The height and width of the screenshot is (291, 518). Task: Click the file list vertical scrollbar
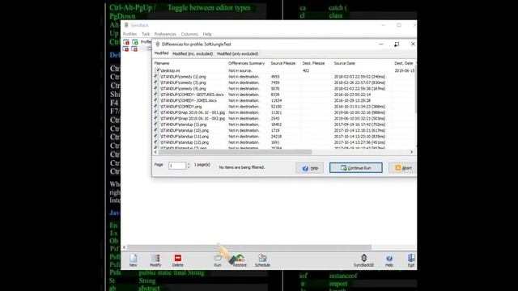click(415, 89)
